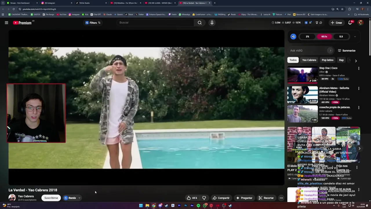Expand the Remix dropdown arrow
The width and height of the screenshot is (371, 209).
coord(79,198)
